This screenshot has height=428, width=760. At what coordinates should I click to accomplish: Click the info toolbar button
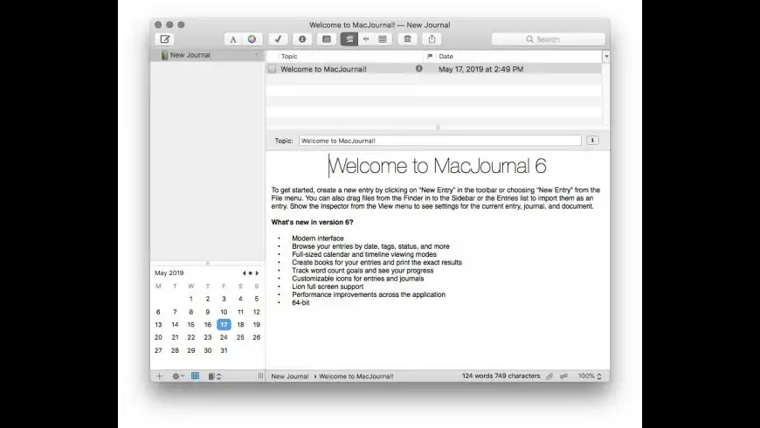302,39
